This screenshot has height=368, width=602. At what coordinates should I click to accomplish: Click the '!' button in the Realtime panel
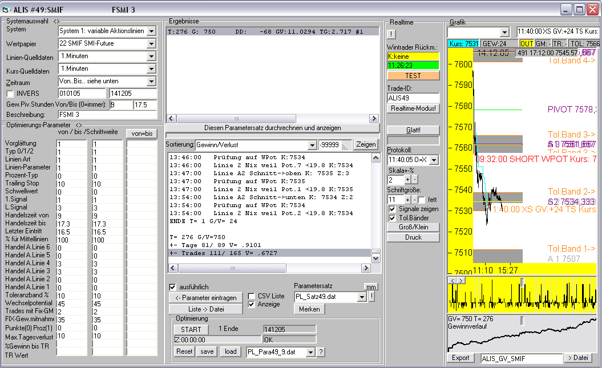click(x=391, y=34)
